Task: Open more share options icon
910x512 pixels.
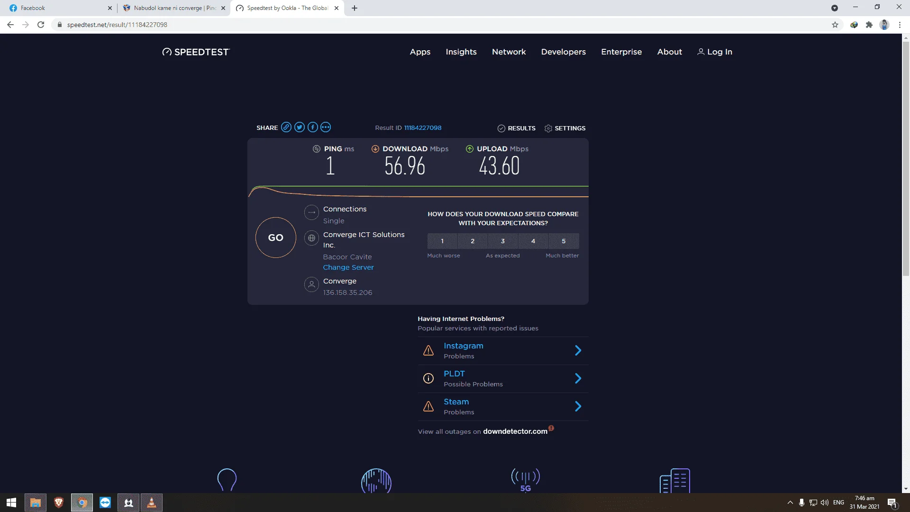Action: coord(326,127)
